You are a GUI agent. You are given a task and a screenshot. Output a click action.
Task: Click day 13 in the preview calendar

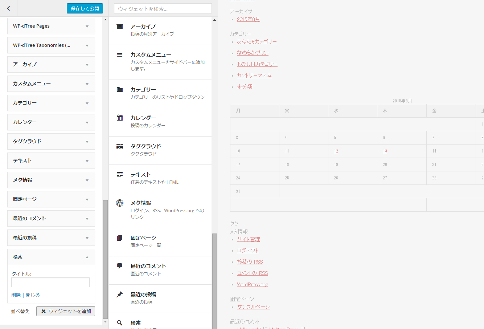tap(385, 151)
